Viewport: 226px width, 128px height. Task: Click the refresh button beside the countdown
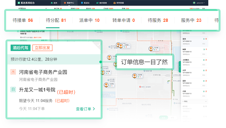[203, 8]
